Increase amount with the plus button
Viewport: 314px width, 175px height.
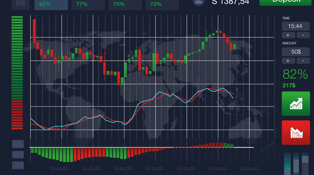point(288,61)
